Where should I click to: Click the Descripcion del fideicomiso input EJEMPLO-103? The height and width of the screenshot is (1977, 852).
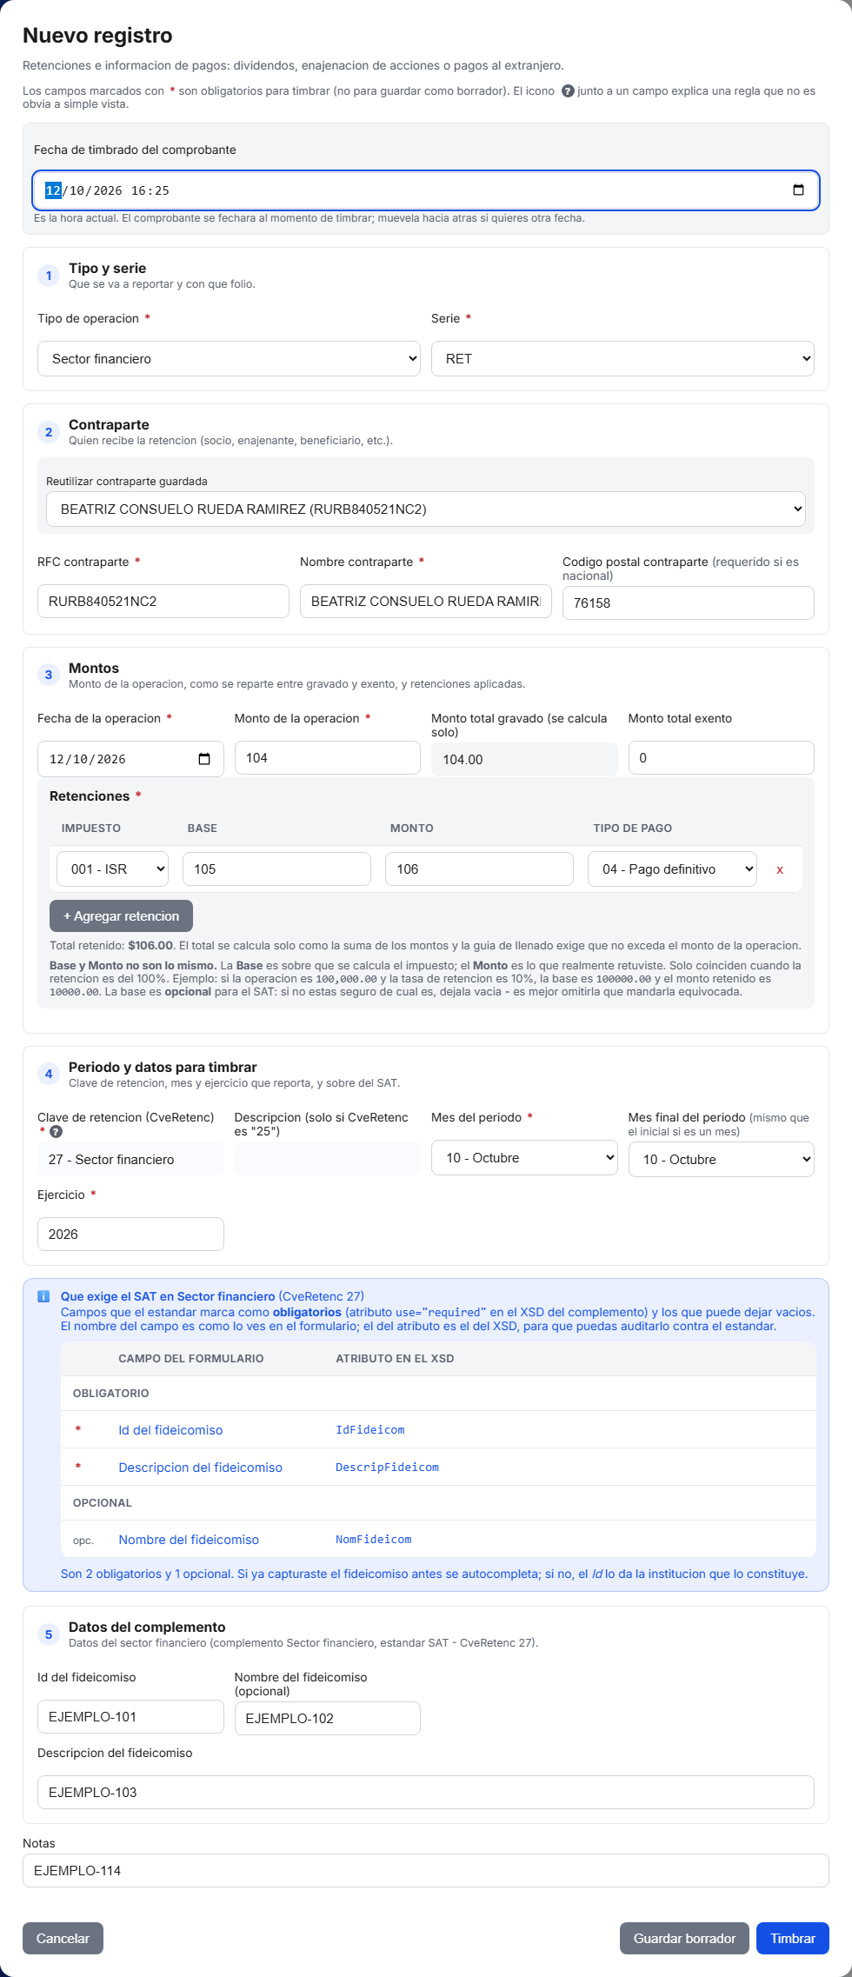coord(426,1793)
